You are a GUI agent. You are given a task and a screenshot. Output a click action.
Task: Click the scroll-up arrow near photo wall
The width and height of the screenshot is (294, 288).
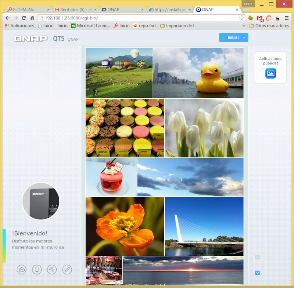[x=258, y=257]
